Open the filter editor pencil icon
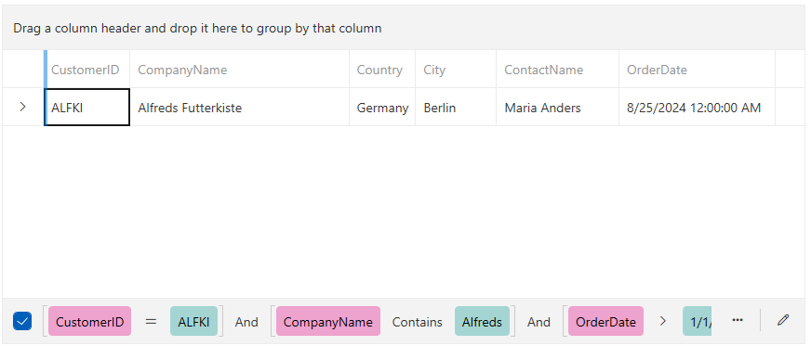811x346 pixels. point(782,320)
